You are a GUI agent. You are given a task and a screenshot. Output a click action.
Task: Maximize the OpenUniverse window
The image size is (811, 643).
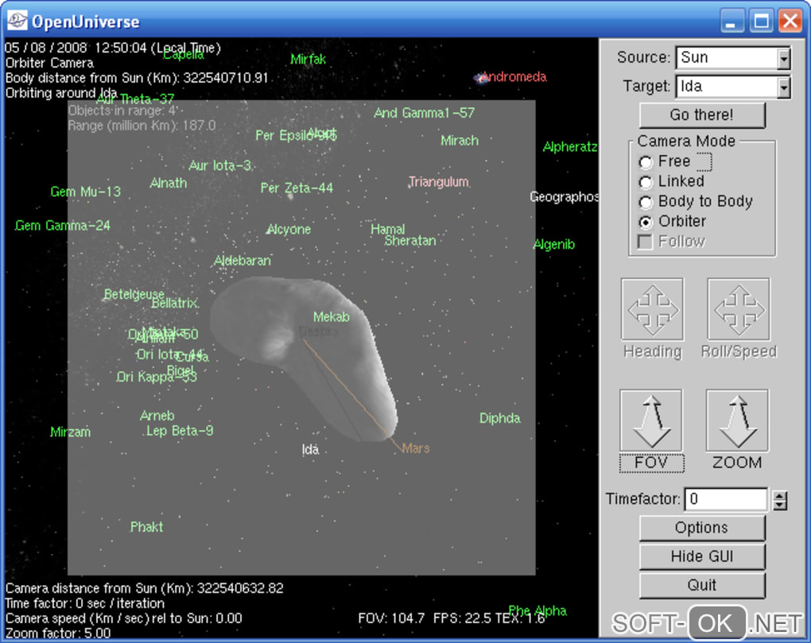(x=761, y=21)
